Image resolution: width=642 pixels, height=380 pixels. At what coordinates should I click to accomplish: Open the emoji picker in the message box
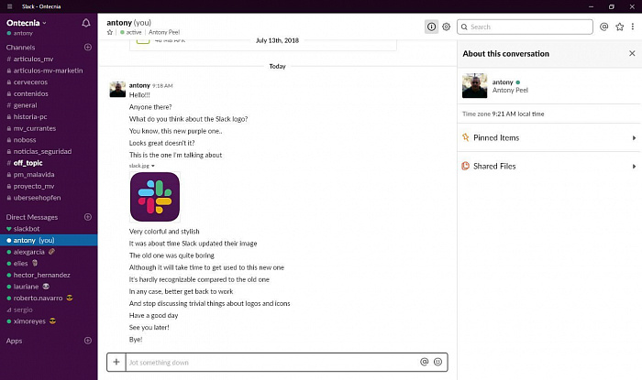coord(437,362)
